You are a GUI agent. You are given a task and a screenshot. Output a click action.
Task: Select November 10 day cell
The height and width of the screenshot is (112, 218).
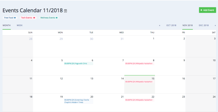click(x=201, y=66)
